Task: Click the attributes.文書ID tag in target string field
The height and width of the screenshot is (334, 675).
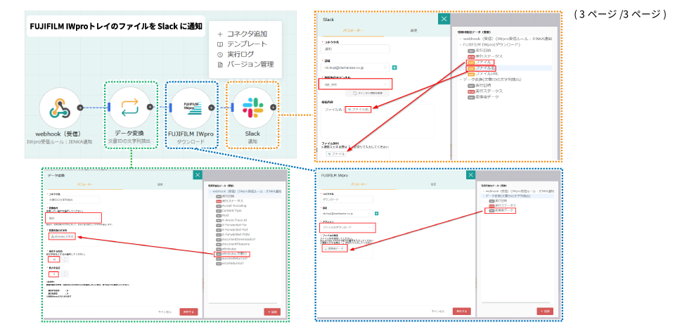Action: pos(63,236)
